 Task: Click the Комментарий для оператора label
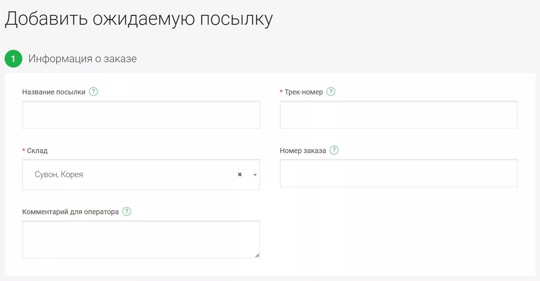click(x=70, y=212)
